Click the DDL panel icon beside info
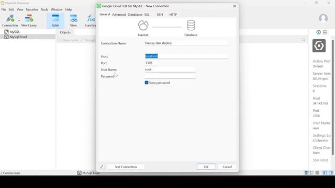This screenshot has height=188, width=335. click(x=325, y=32)
